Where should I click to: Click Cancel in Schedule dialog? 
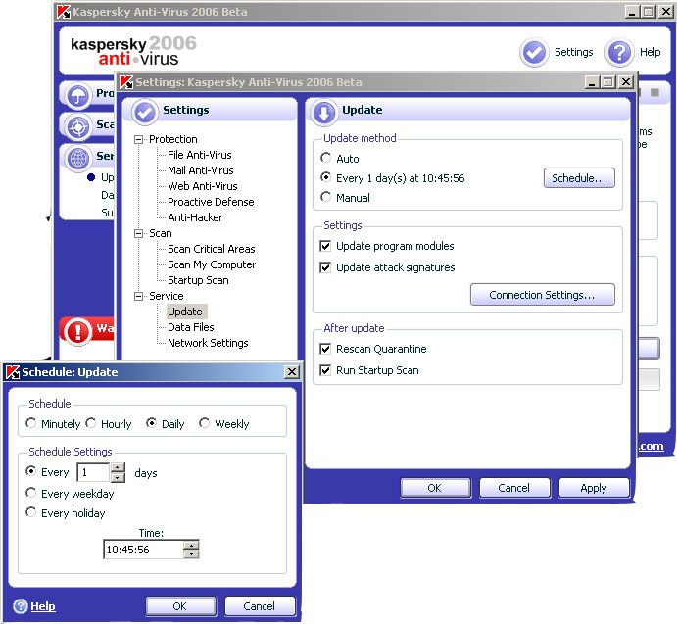(x=259, y=606)
